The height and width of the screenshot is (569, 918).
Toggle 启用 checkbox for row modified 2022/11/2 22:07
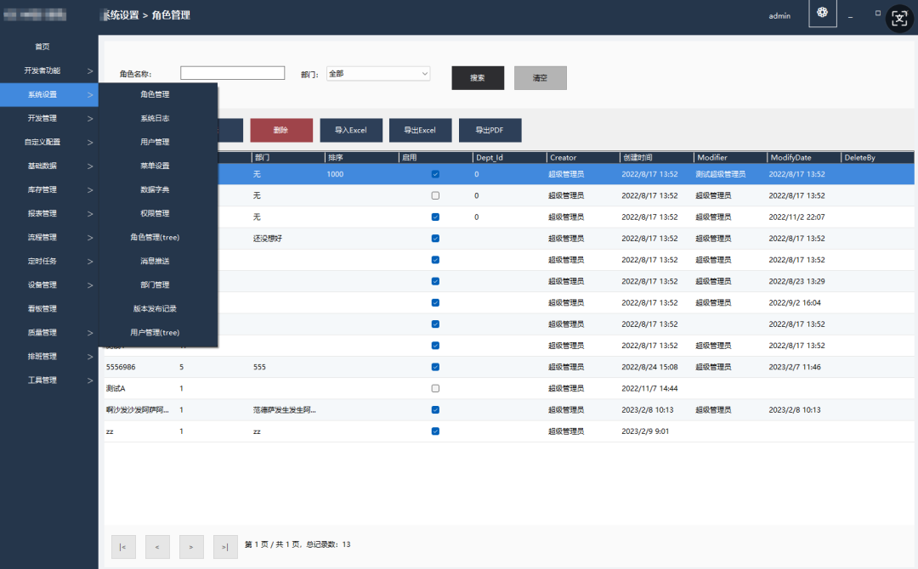click(435, 217)
